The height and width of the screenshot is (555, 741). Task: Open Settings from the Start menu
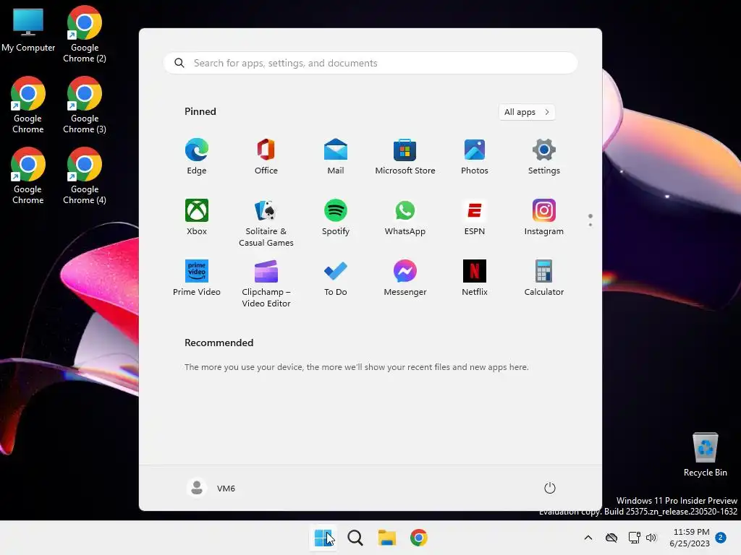pos(544,157)
